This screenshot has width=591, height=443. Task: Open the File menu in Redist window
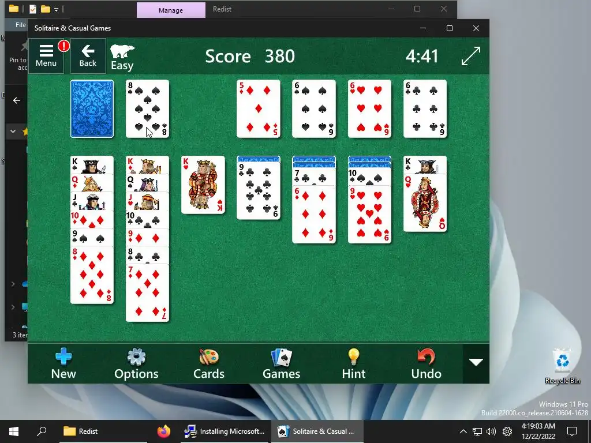pos(20,25)
